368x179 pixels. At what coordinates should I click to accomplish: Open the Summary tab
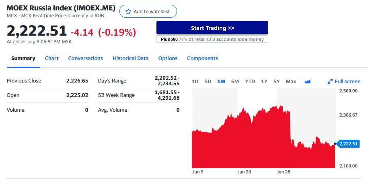coord(23,58)
